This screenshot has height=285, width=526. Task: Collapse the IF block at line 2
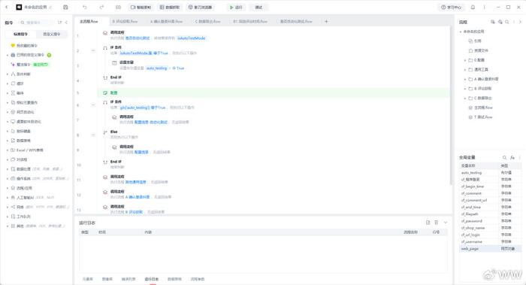93,50
